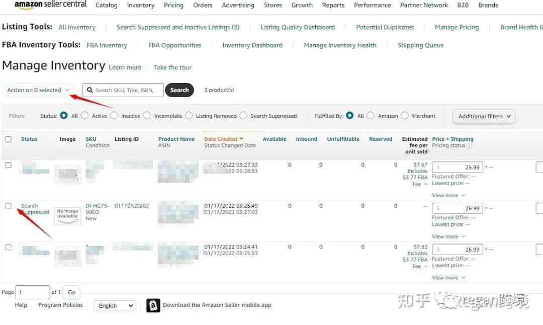Toggle the select-all checkbox in the table header

tap(9, 139)
